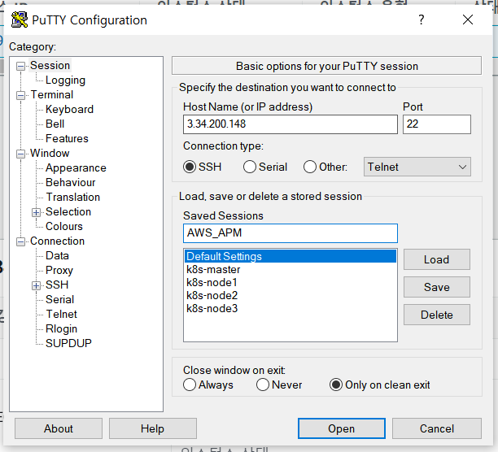
Task: Click the question mark help button
Action: click(x=422, y=20)
